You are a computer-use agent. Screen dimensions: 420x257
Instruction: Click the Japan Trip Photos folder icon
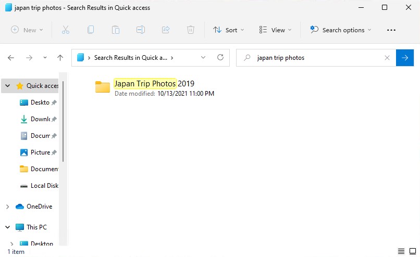102,87
